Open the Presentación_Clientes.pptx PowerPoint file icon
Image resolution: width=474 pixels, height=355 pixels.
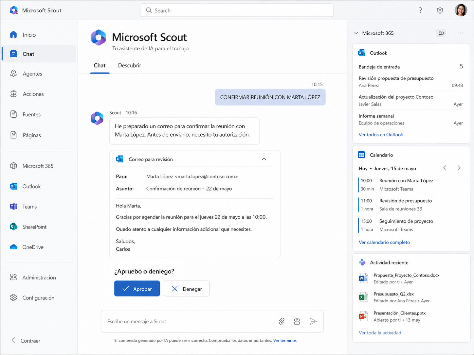363,316
